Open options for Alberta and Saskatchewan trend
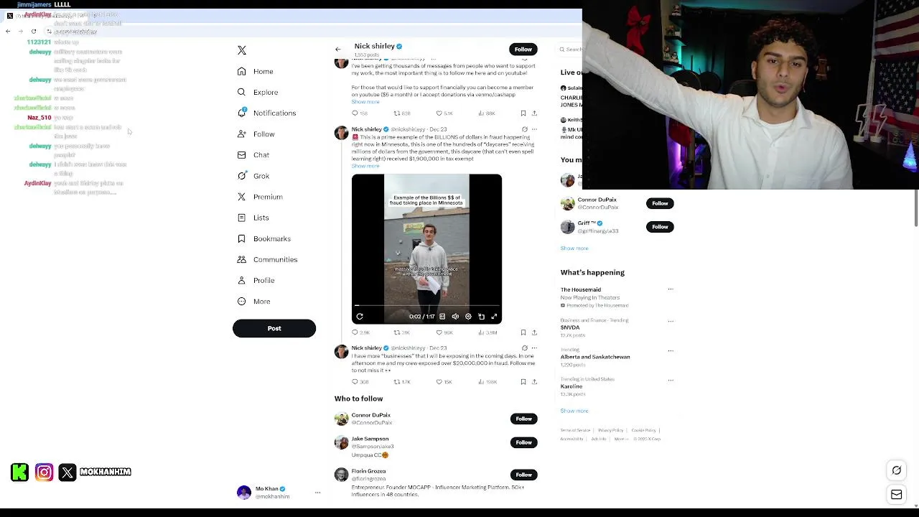Image resolution: width=919 pixels, height=517 pixels. 671,351
